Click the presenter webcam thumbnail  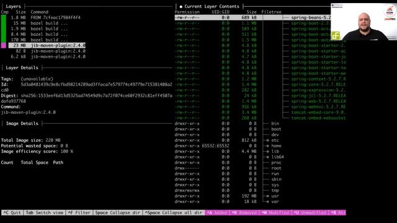click(364, 22)
